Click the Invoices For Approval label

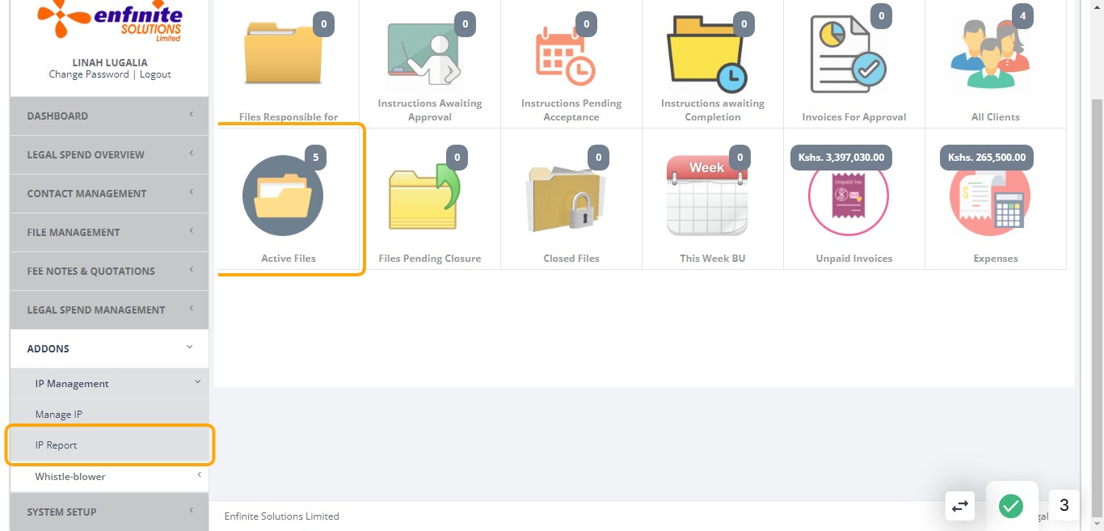pyautogui.click(x=854, y=117)
